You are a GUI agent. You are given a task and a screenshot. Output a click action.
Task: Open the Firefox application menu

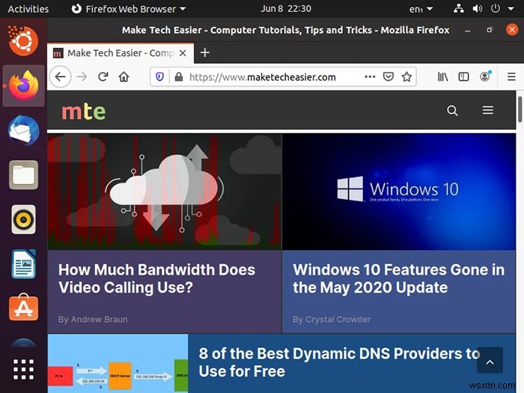[511, 77]
